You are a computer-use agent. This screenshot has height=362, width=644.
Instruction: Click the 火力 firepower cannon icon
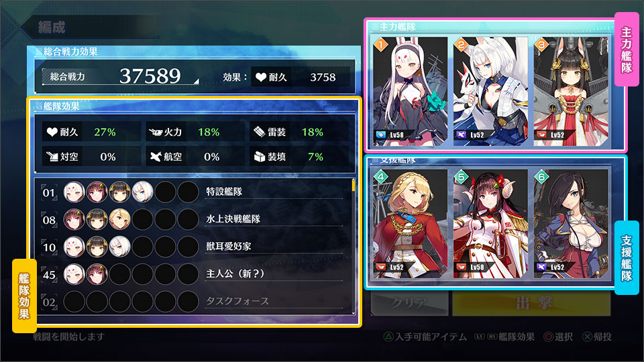click(x=156, y=132)
